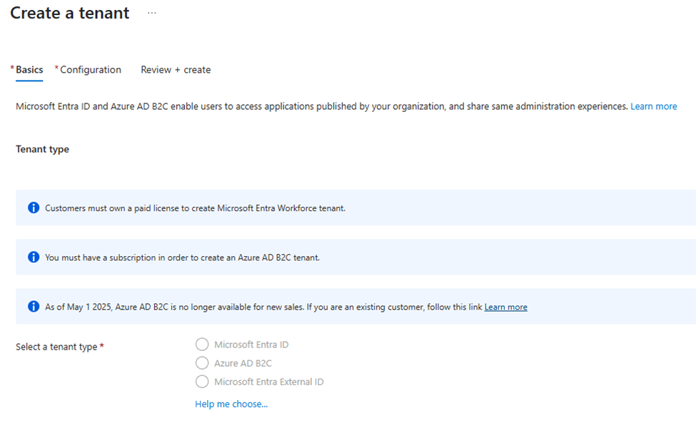696x428 pixels.
Task: Open Learn more link in the Azure AD B2C sales notice
Action: click(x=505, y=307)
